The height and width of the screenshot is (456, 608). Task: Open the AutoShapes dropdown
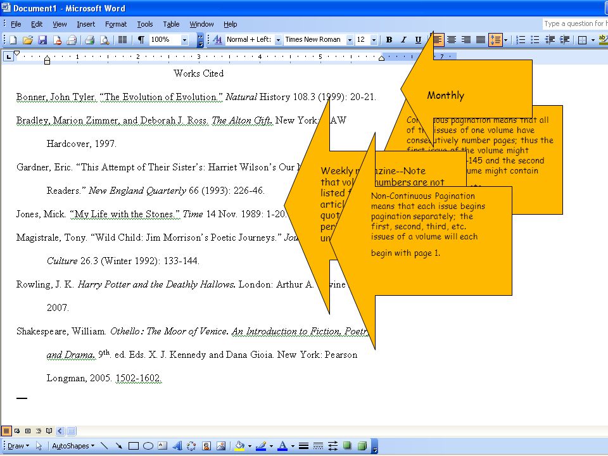[x=73, y=446]
